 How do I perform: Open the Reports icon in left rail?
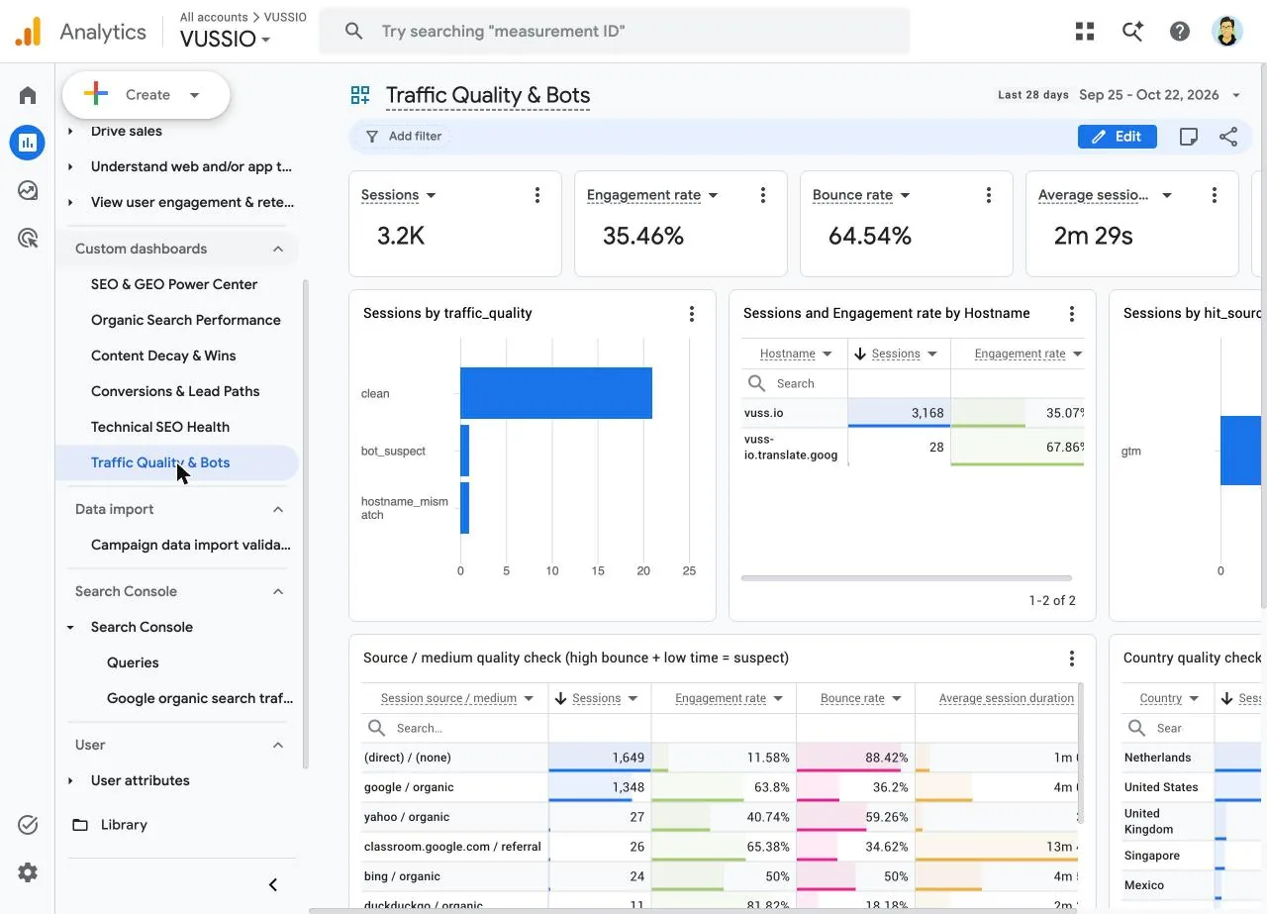coord(28,143)
